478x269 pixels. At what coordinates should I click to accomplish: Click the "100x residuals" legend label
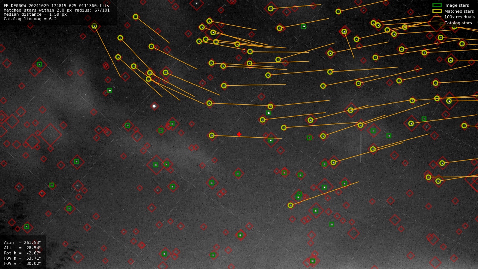tap(459, 17)
